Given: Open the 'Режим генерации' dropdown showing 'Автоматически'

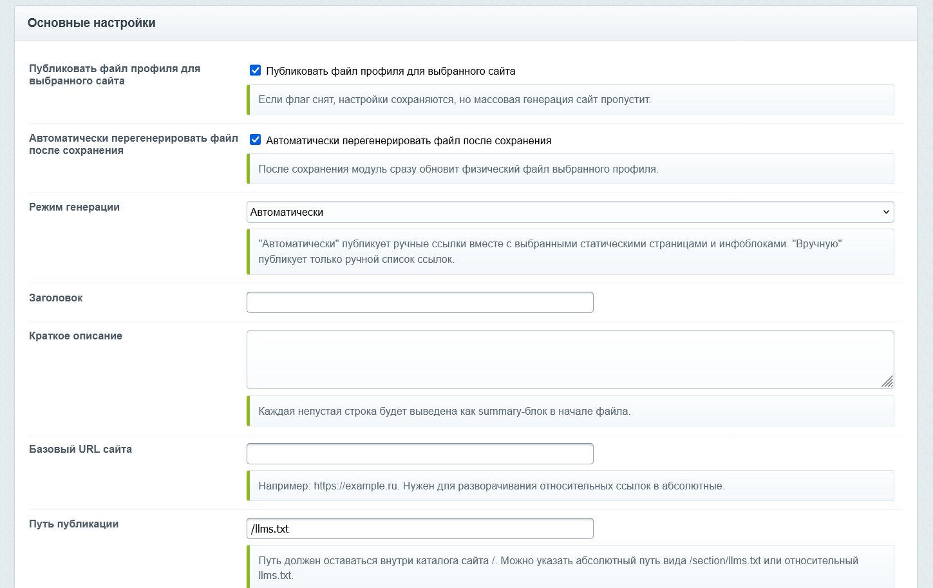Looking at the screenshot, I should (570, 212).
